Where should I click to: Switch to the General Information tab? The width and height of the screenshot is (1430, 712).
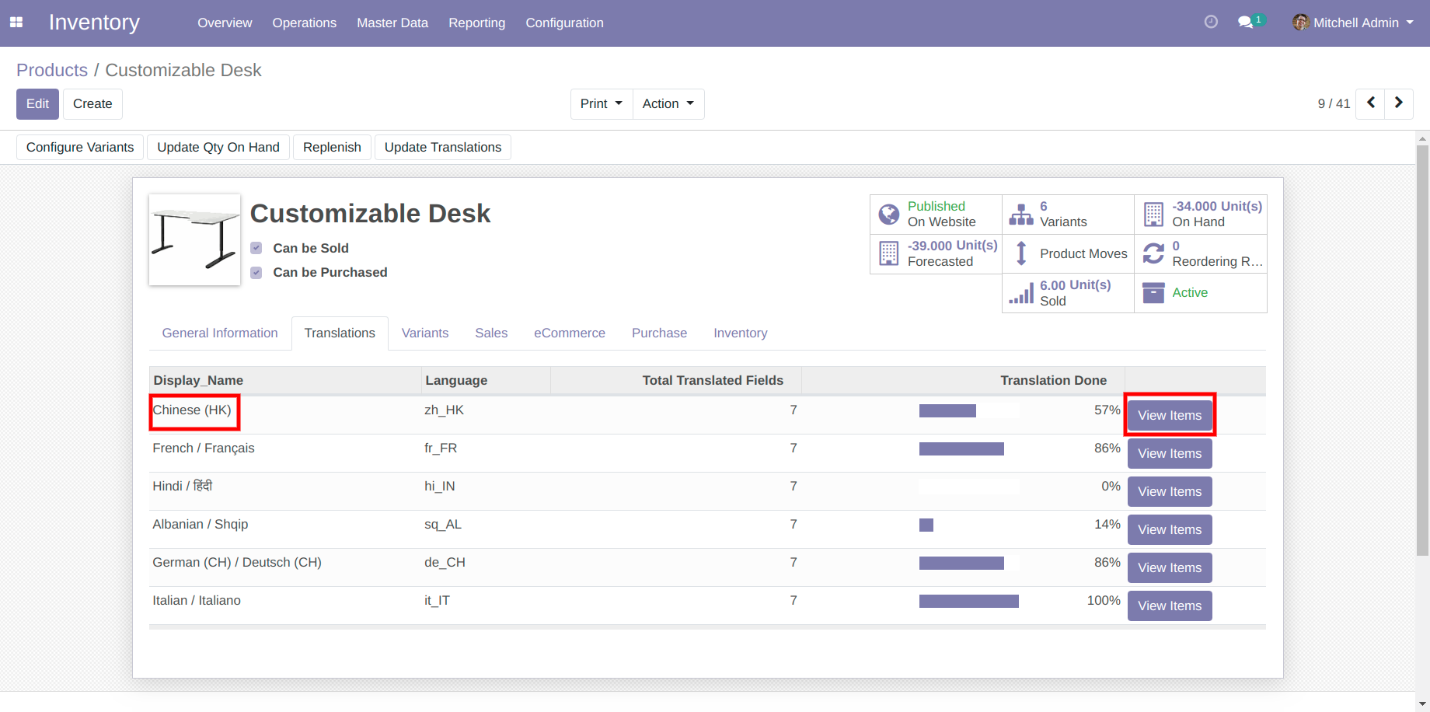220,333
